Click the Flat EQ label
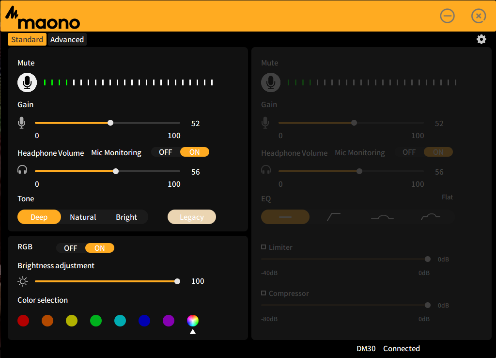This screenshot has width=496, height=358. coord(447,197)
